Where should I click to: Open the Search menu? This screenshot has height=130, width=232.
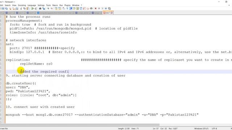coord(8,5)
